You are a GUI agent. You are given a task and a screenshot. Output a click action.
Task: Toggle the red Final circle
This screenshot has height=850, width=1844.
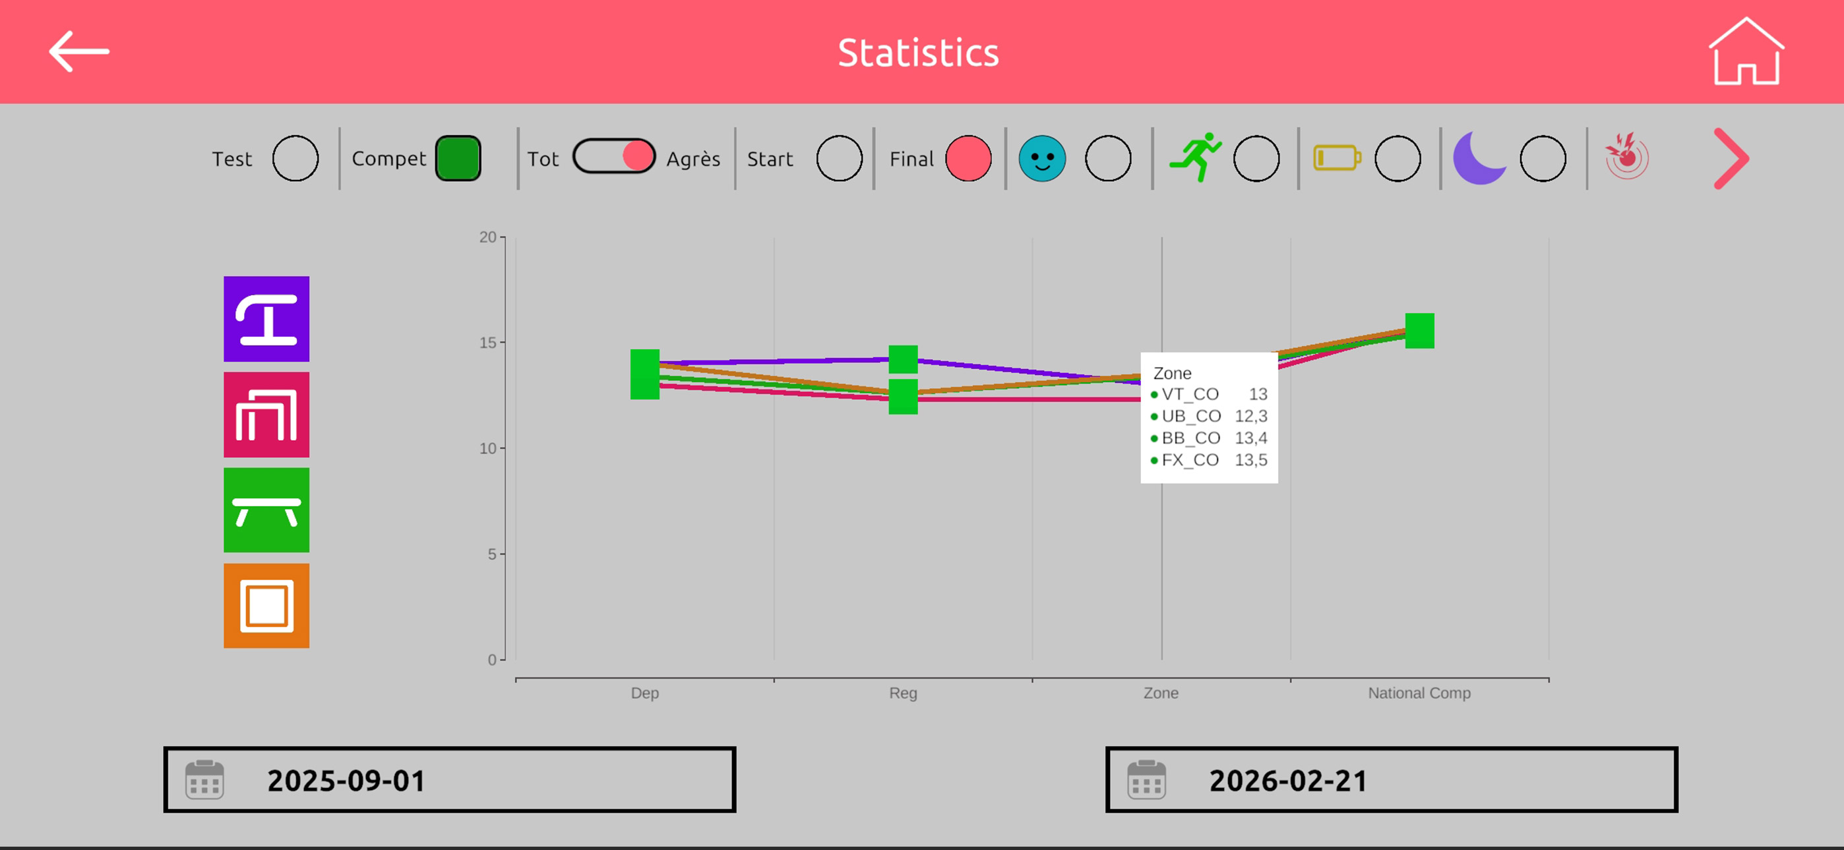pyautogui.click(x=968, y=158)
